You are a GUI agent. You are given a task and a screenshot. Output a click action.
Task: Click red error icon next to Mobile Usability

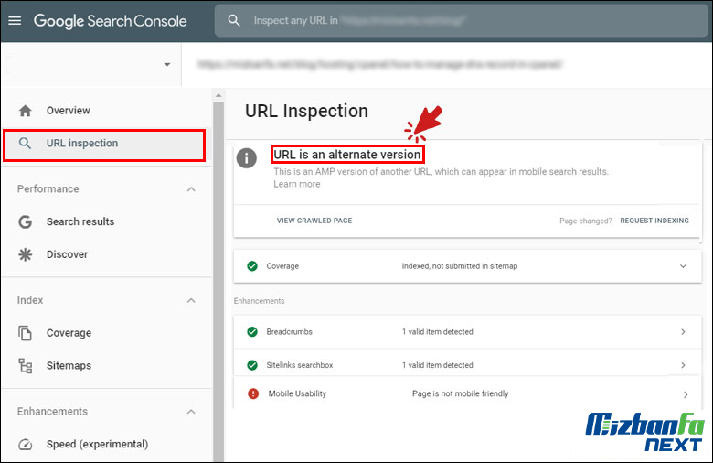(253, 393)
